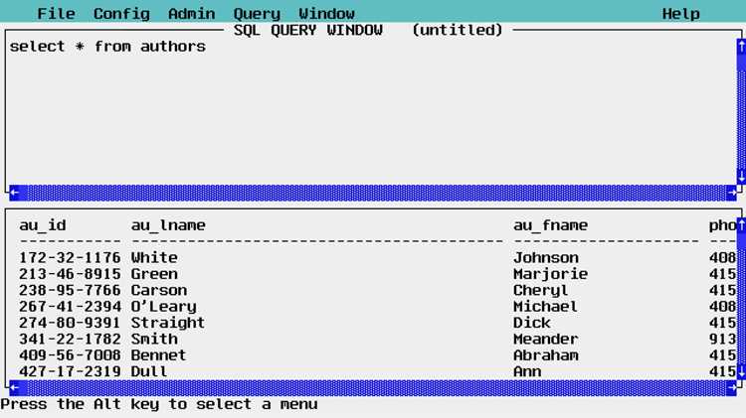Click last name 'Smith'
This screenshot has width=746, height=418.
click(154, 339)
